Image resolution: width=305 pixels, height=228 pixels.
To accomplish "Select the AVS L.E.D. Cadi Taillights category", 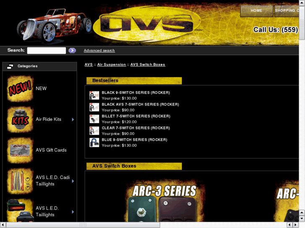I will 53,181.
